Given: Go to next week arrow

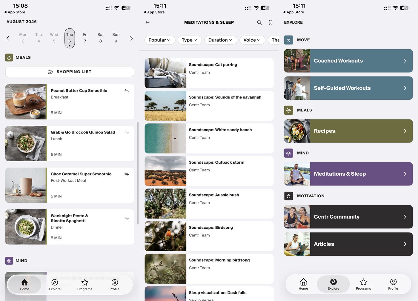Looking at the screenshot, I should tap(131, 38).
